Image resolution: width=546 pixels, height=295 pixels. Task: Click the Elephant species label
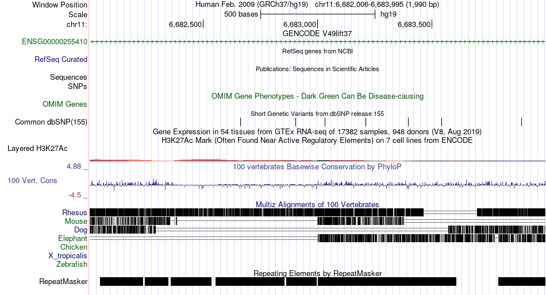[72, 239]
